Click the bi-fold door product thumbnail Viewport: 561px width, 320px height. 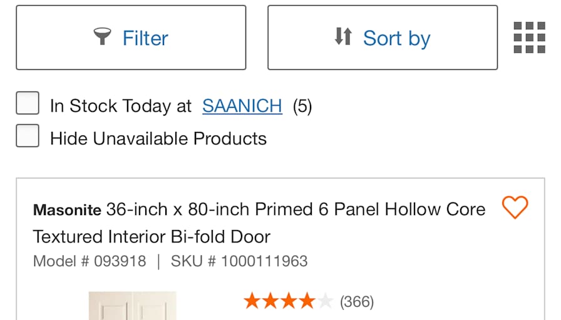pyautogui.click(x=132, y=306)
